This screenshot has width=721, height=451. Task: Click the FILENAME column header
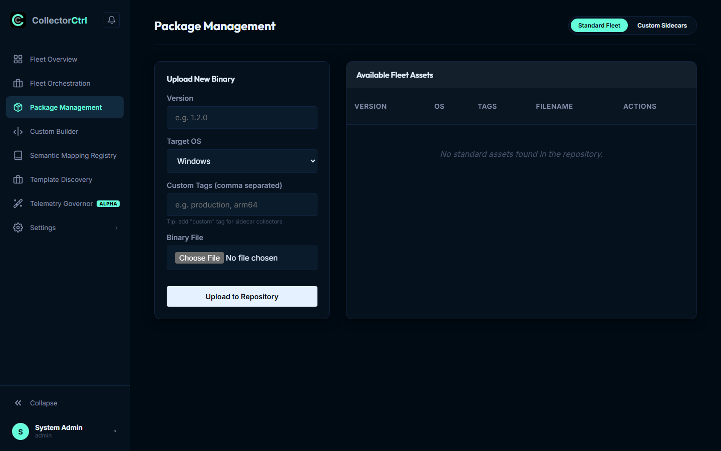554,106
